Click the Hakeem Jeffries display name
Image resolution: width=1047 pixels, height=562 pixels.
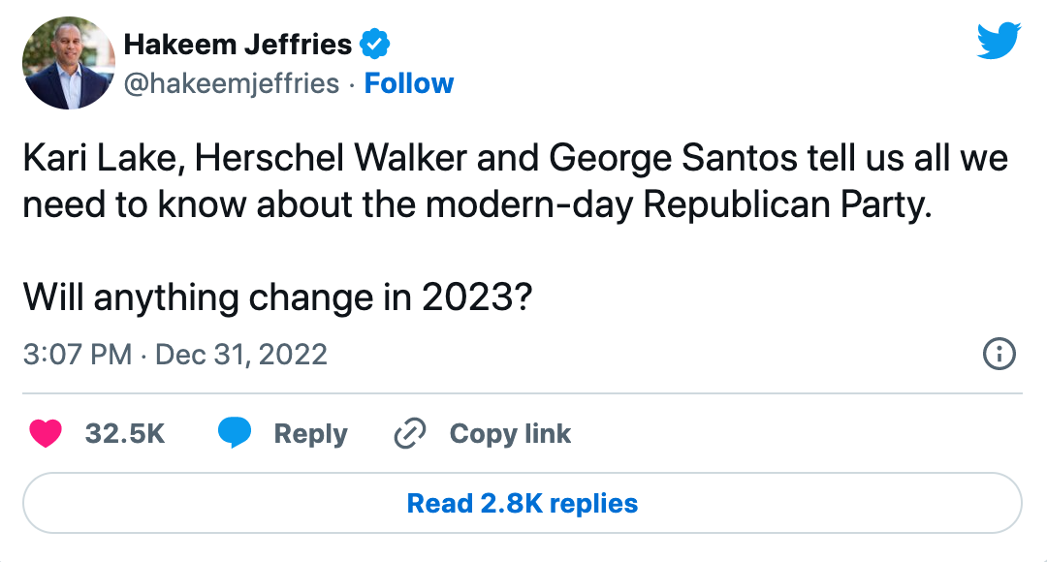[238, 44]
